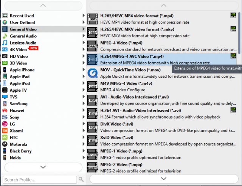Select MOV - QuickTime Video (*.mov)
242x186 pixels.
click(161, 73)
